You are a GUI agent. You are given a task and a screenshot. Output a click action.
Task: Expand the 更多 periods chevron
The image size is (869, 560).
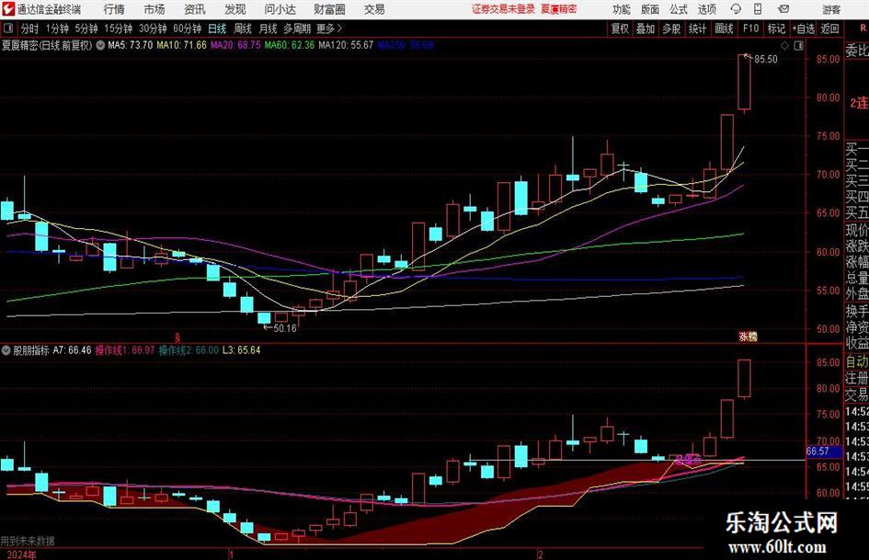[339, 29]
